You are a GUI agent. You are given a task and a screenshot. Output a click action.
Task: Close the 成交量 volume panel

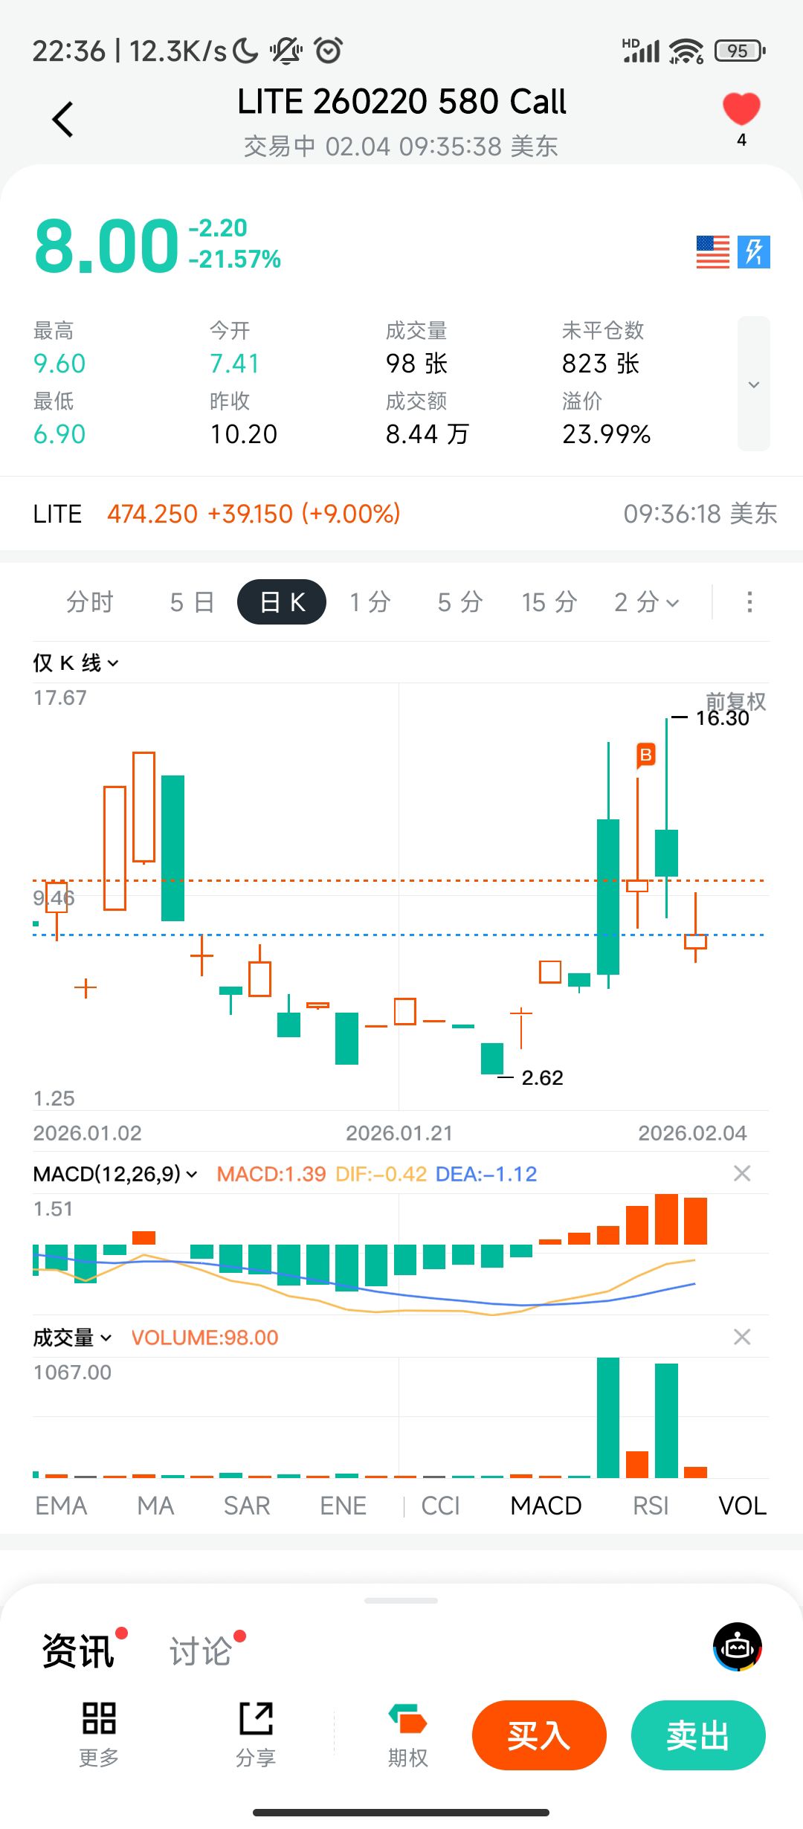click(x=741, y=1338)
